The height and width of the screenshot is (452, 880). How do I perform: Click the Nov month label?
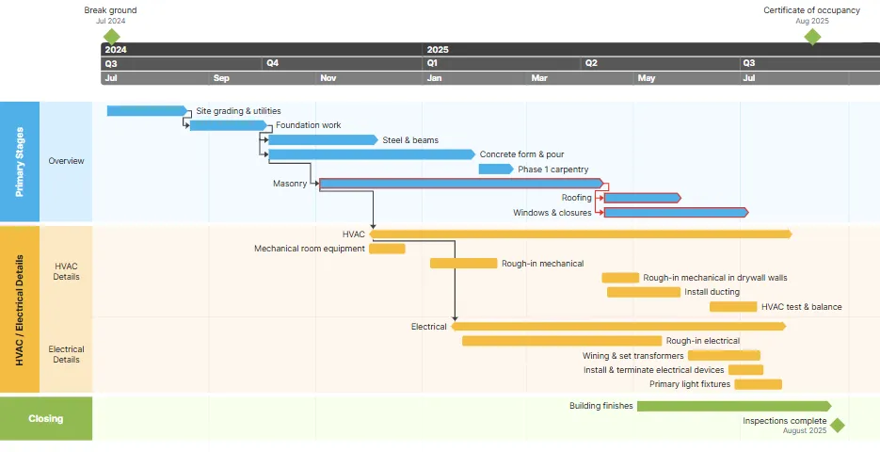[328, 78]
